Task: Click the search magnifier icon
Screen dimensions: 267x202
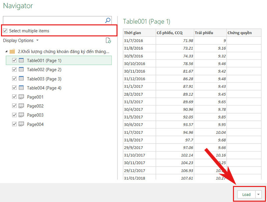Action: (107, 20)
